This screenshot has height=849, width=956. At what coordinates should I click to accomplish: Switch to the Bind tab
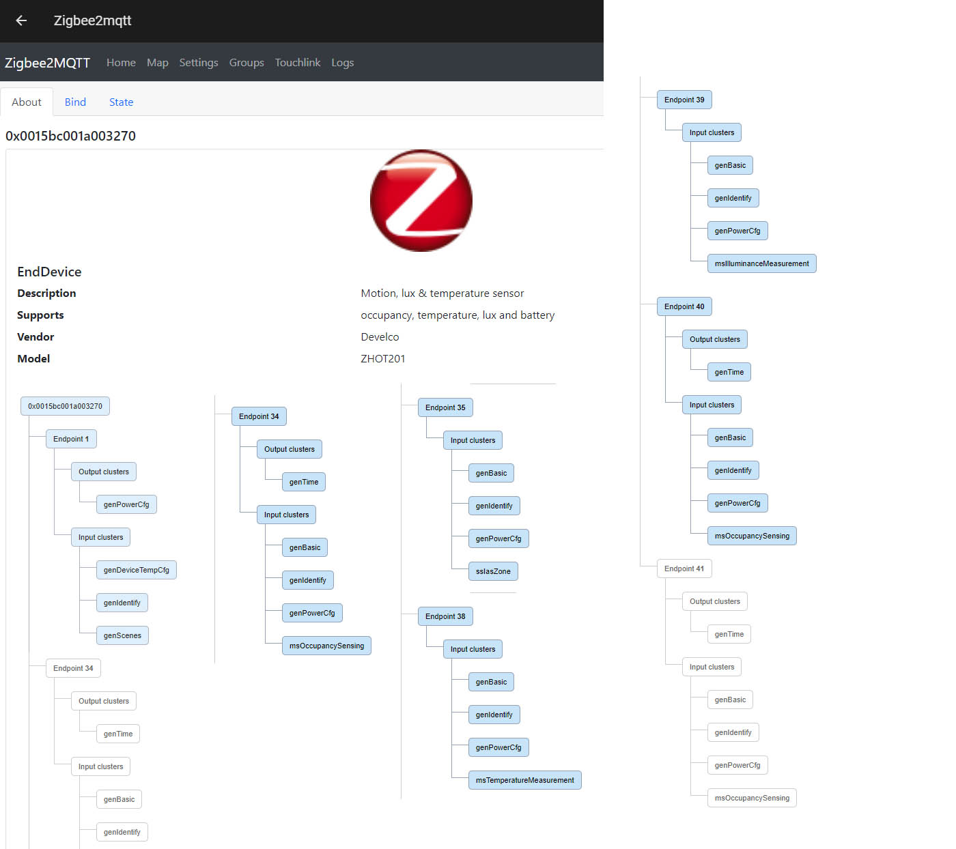pos(75,102)
